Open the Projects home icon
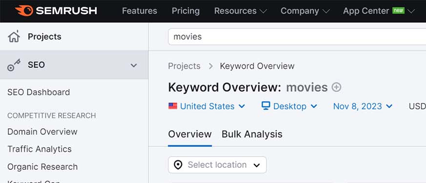Screen dimensions: 426x183 tap(14, 37)
